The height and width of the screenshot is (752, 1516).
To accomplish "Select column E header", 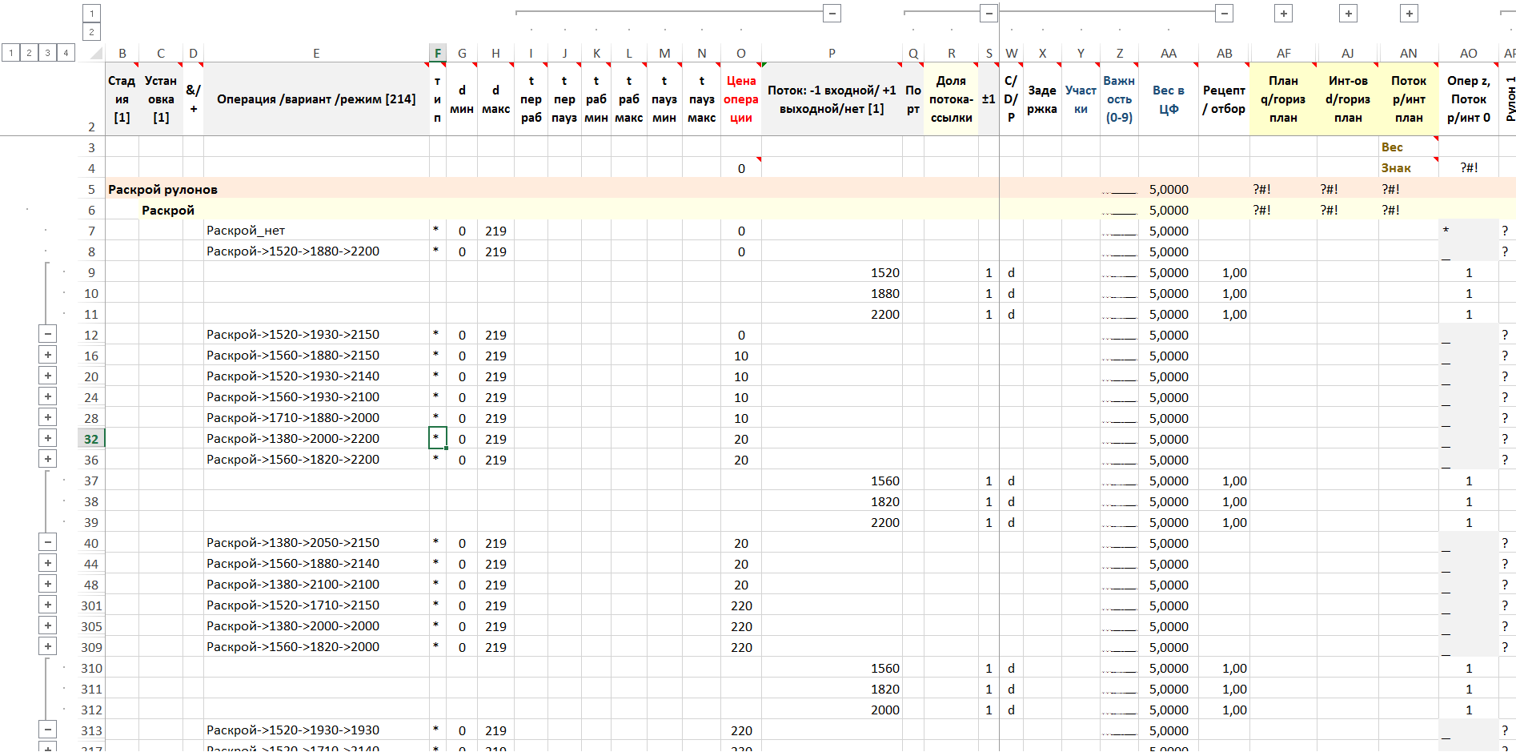I will coord(316,54).
